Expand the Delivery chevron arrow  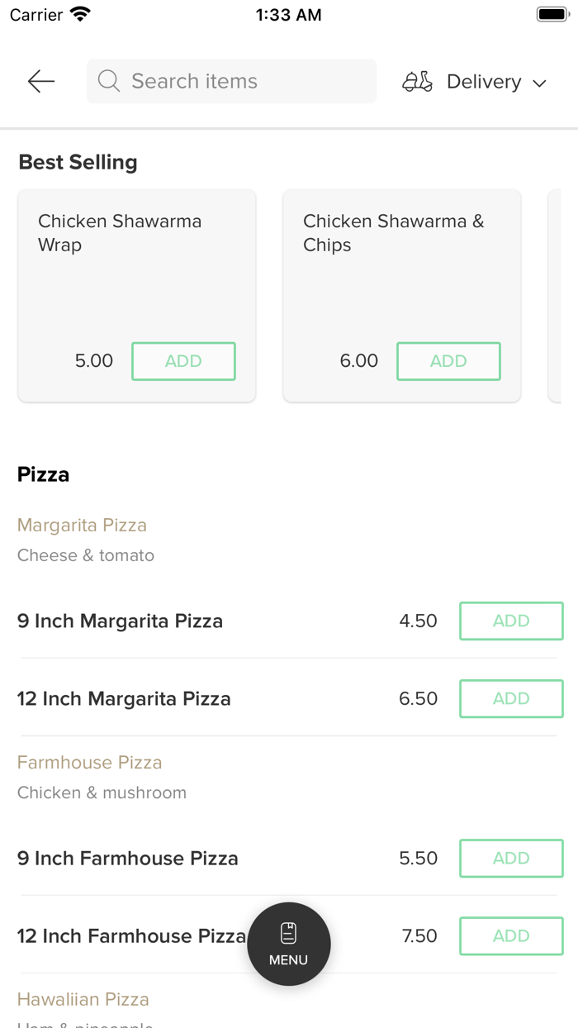[540, 83]
